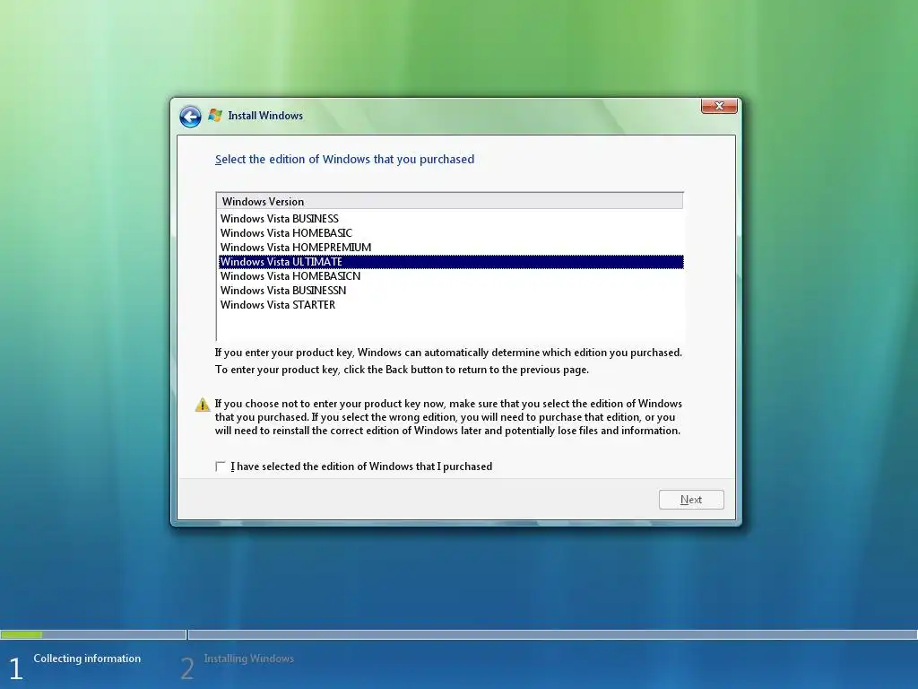Check 'I have selected the edition' checkbox
The height and width of the screenshot is (689, 918).
point(221,467)
